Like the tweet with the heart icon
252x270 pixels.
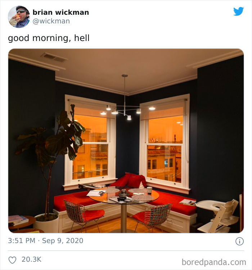pos(12,260)
